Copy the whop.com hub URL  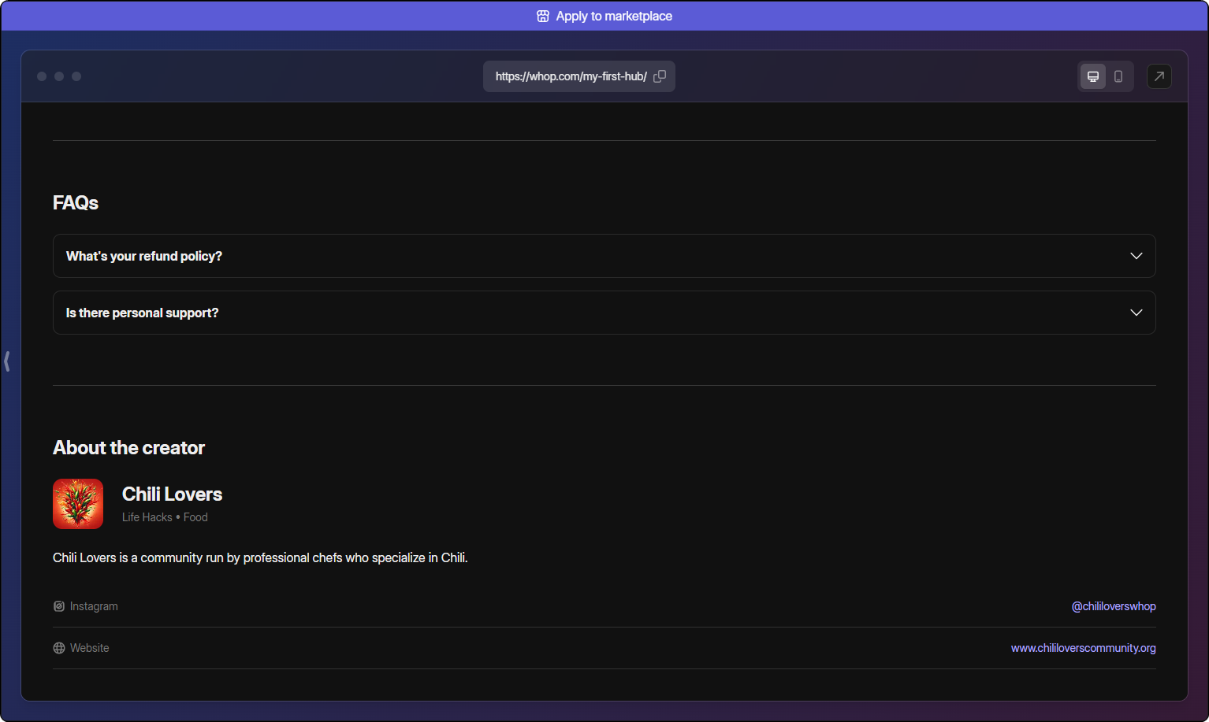pyautogui.click(x=660, y=76)
